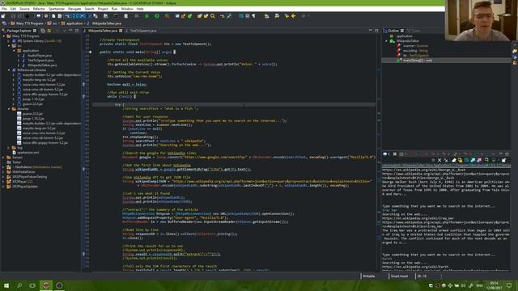Click the green Run button in toolbar
This screenshot has width=518, height=291.
coord(157,16)
